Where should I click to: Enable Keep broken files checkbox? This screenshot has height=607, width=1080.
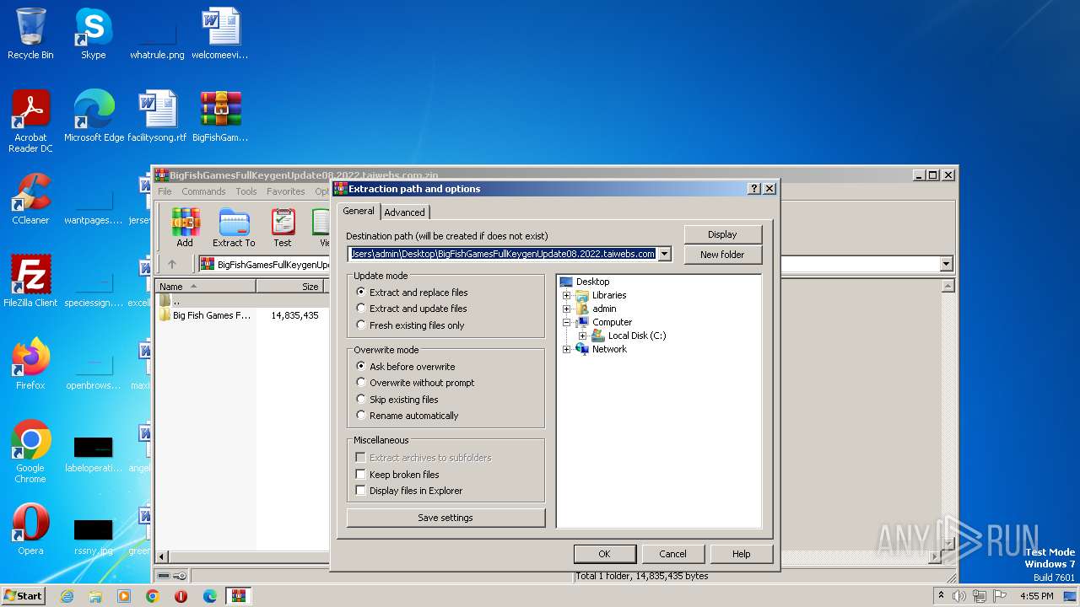pyautogui.click(x=361, y=475)
